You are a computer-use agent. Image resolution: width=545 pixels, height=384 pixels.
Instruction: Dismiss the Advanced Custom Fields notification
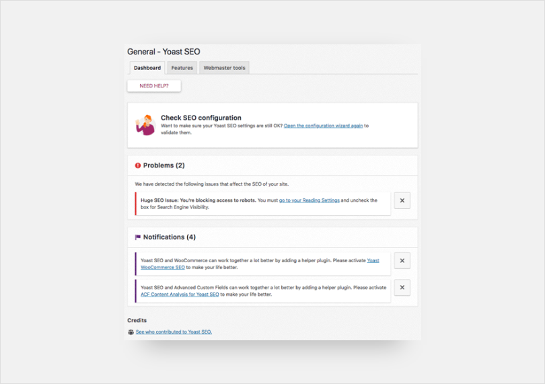(x=402, y=288)
